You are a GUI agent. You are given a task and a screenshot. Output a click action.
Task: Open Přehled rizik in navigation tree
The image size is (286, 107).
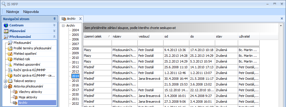[x=22, y=59]
